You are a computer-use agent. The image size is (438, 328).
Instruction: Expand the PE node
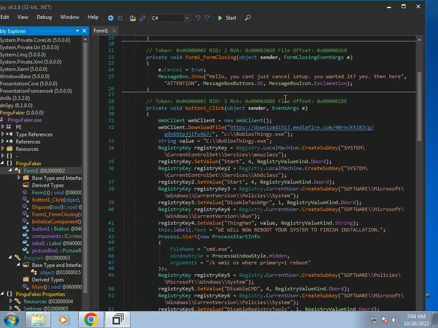[x=3, y=127]
